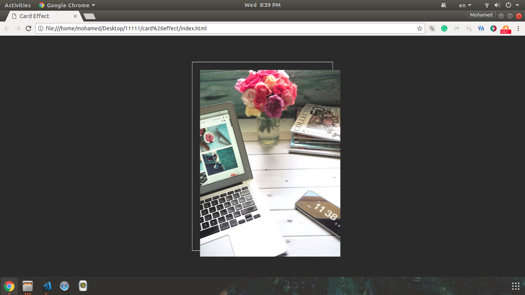Bookmark this page with the star
This screenshot has width=525, height=295.
(x=419, y=28)
